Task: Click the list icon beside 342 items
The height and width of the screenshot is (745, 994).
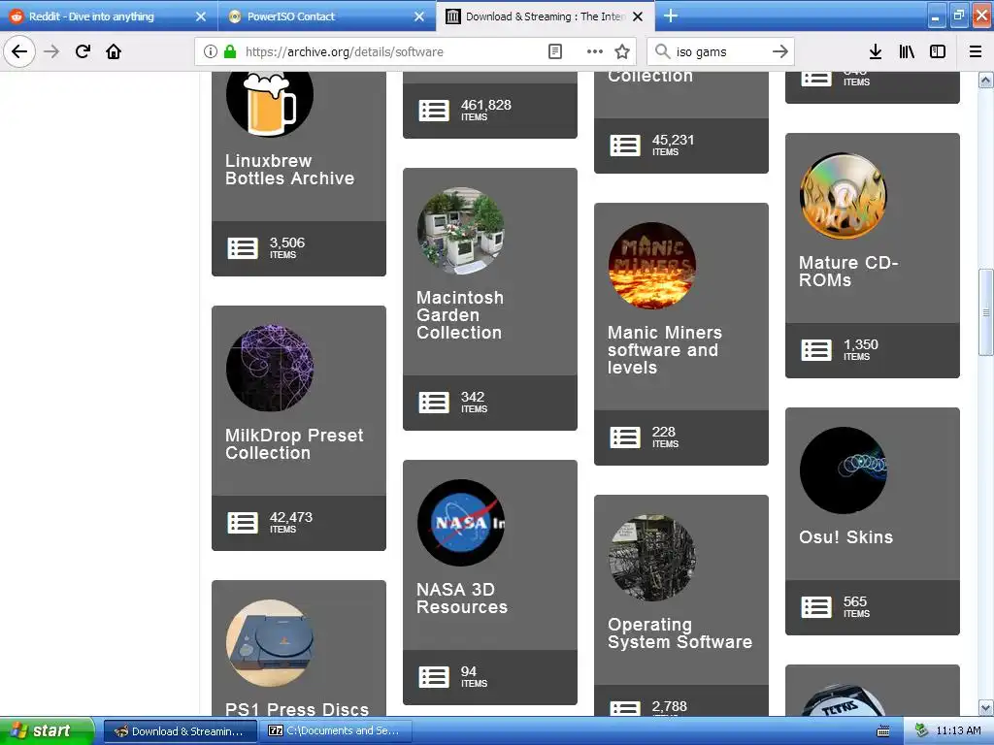Action: click(434, 403)
